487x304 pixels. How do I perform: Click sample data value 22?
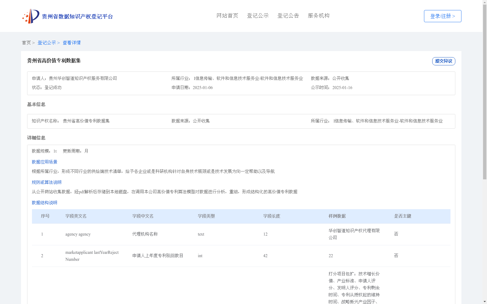(331, 256)
